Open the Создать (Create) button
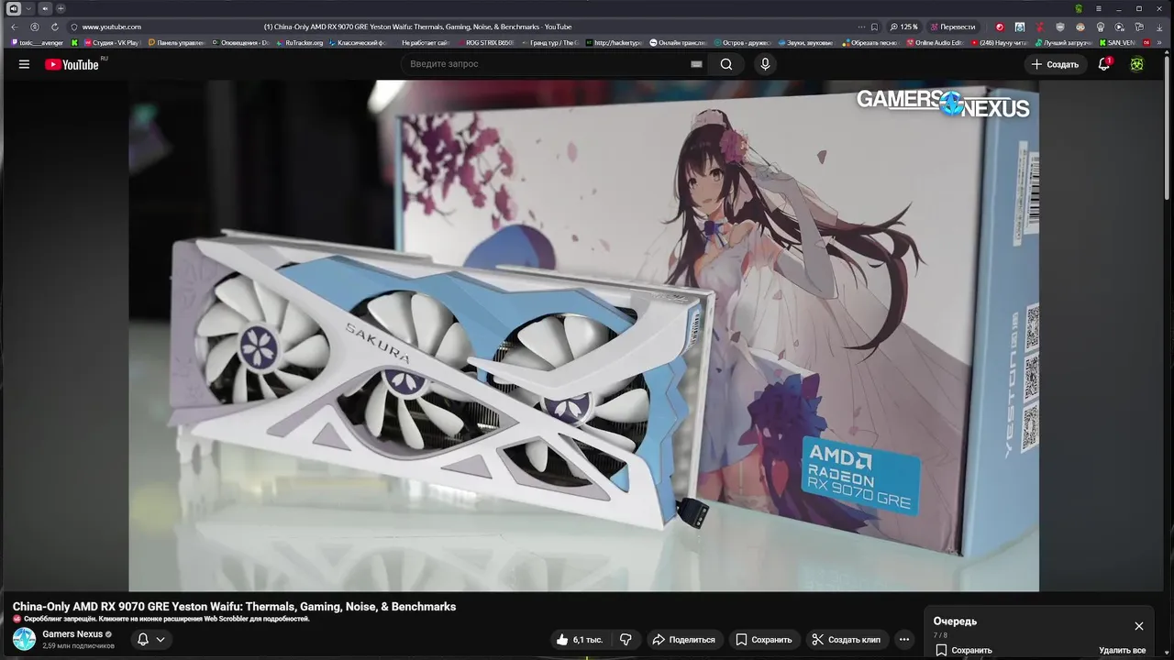 (x=1056, y=64)
